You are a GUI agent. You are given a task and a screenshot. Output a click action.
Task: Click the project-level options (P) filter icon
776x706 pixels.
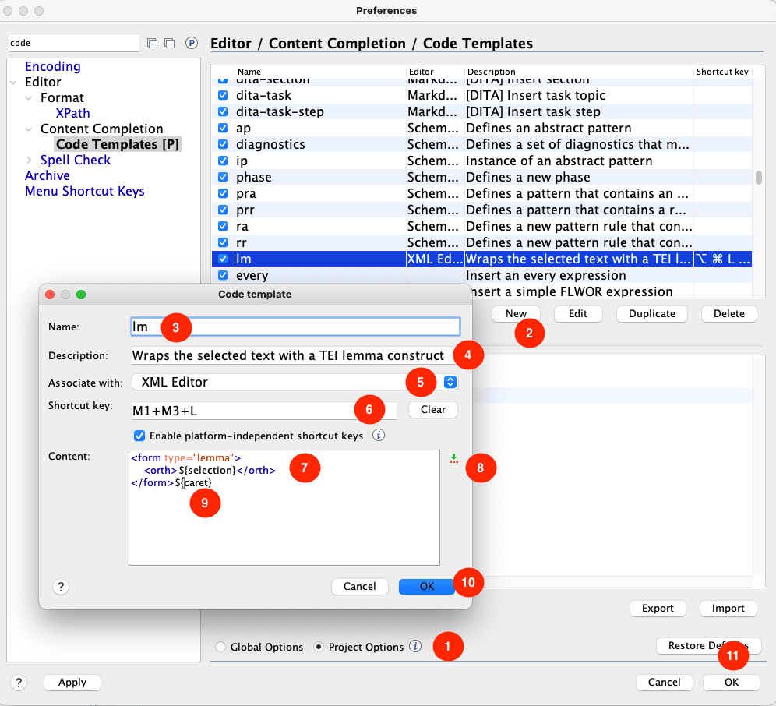tap(192, 44)
